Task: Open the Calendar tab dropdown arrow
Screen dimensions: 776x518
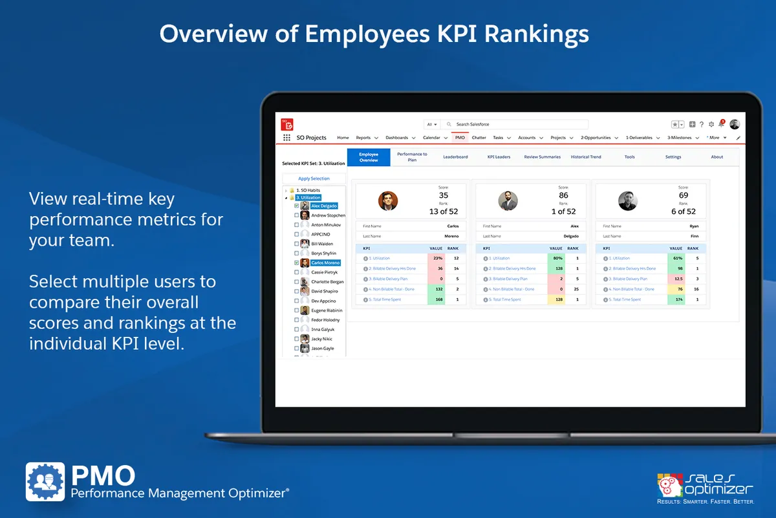Action: click(x=446, y=138)
